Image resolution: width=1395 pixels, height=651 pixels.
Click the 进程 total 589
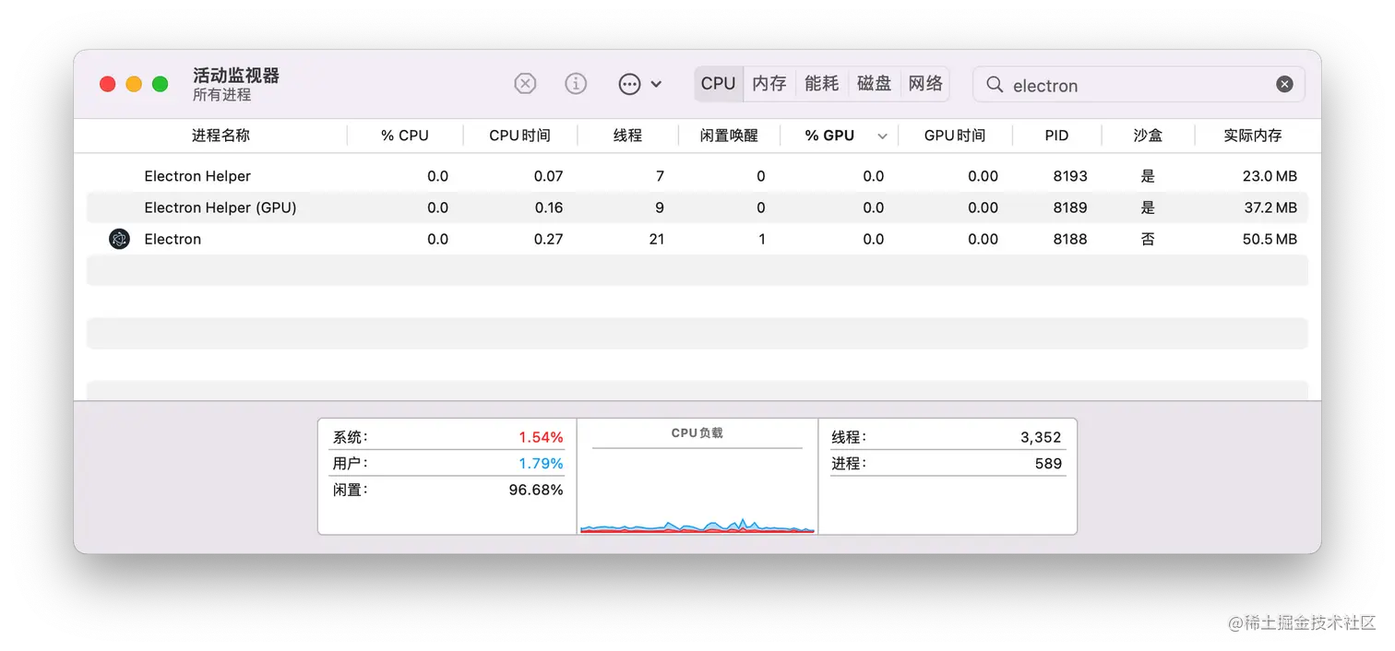tap(948, 463)
